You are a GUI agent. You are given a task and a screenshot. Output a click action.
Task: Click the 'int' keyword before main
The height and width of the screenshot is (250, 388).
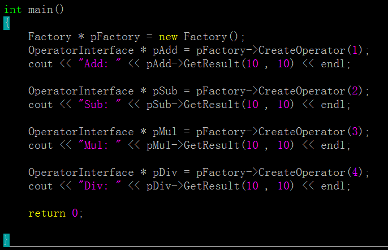tap(12, 10)
